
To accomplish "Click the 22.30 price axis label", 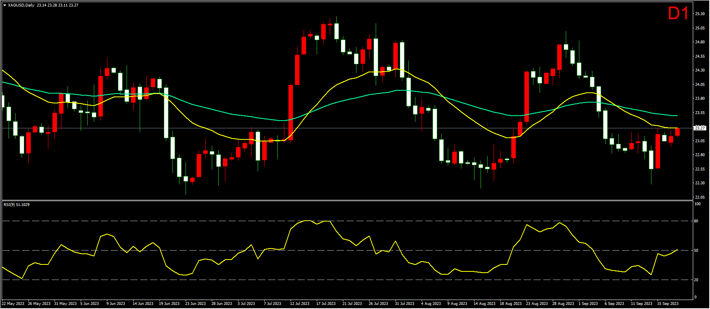I will (700, 183).
